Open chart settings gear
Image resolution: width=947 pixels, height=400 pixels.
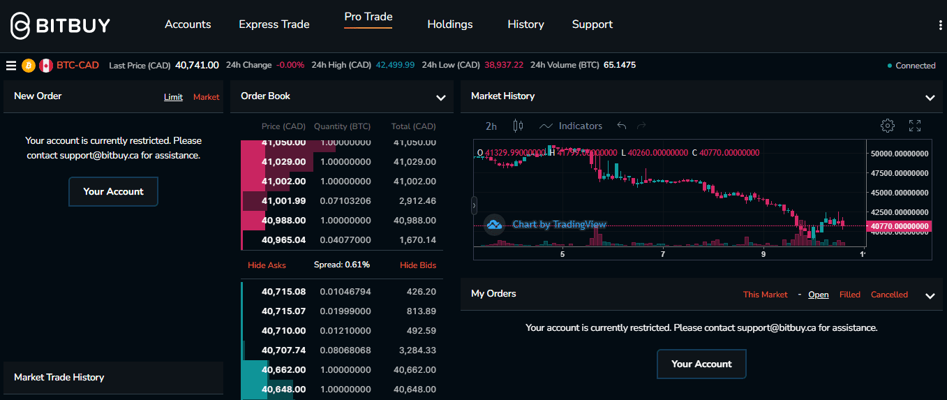point(888,126)
